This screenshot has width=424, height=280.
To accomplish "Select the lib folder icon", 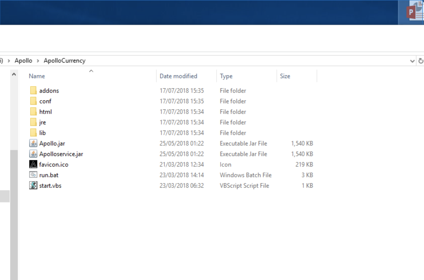I will tap(33, 133).
